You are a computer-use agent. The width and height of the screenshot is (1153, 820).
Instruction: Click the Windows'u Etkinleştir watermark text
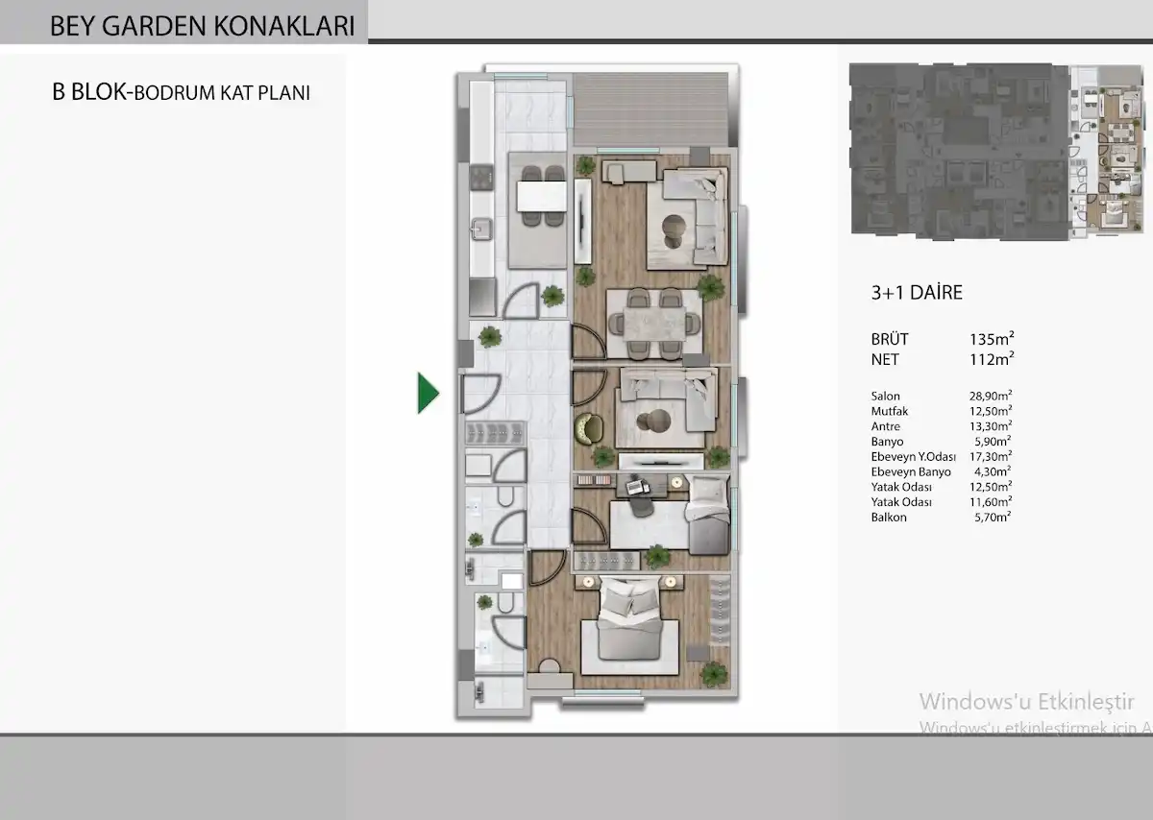[1027, 701]
